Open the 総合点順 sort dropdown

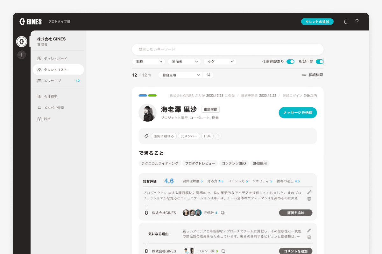180,75
